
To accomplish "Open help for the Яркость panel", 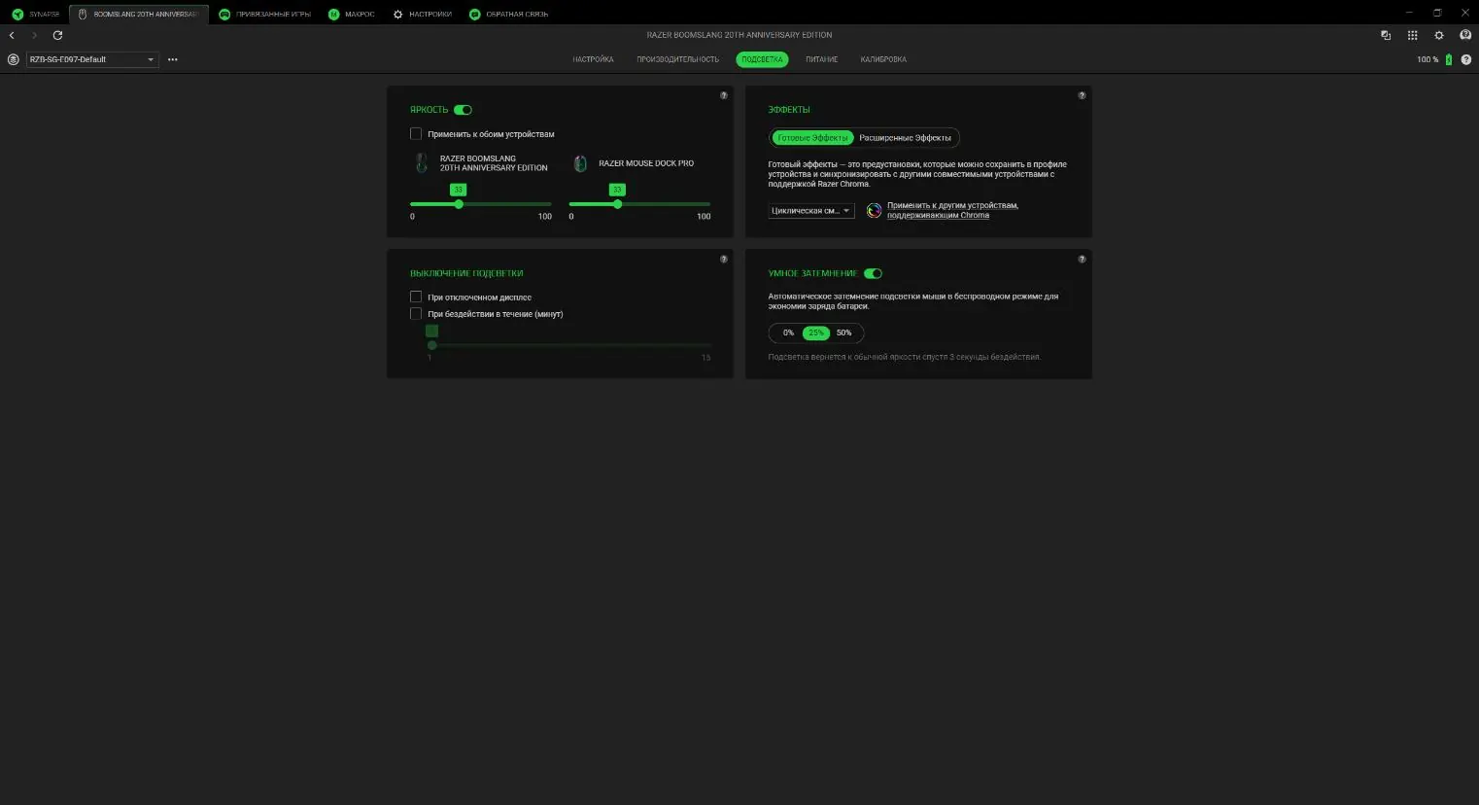I will point(724,95).
